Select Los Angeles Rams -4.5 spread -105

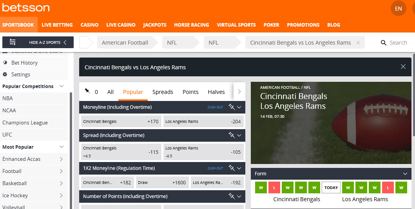pyautogui.click(x=203, y=152)
